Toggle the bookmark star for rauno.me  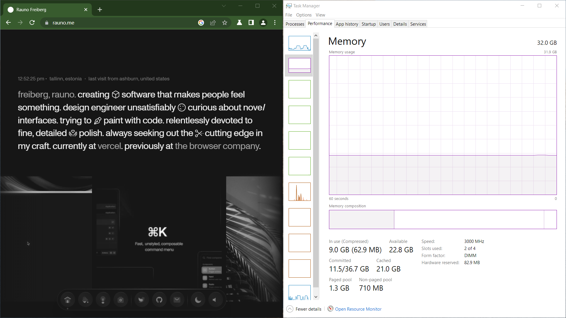[x=225, y=23]
